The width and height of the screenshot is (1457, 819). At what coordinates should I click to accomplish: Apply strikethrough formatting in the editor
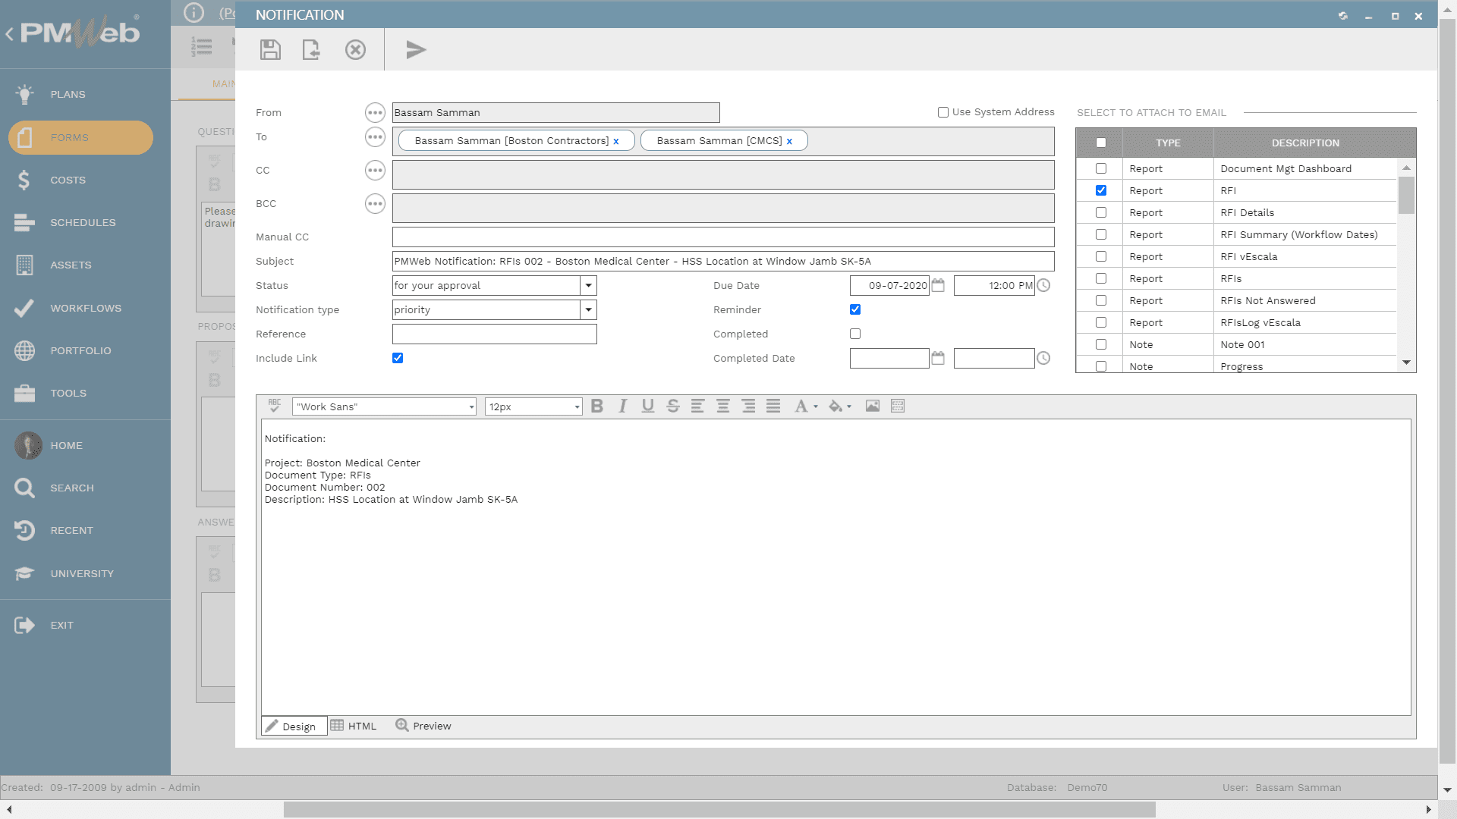[x=672, y=406]
